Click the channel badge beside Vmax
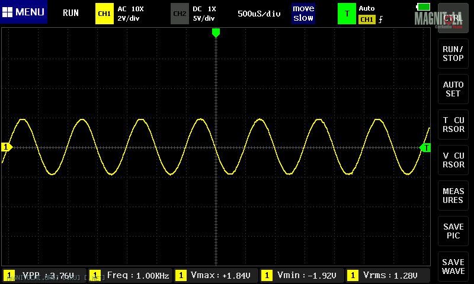Viewport: 474px width, 284px height. (181, 276)
